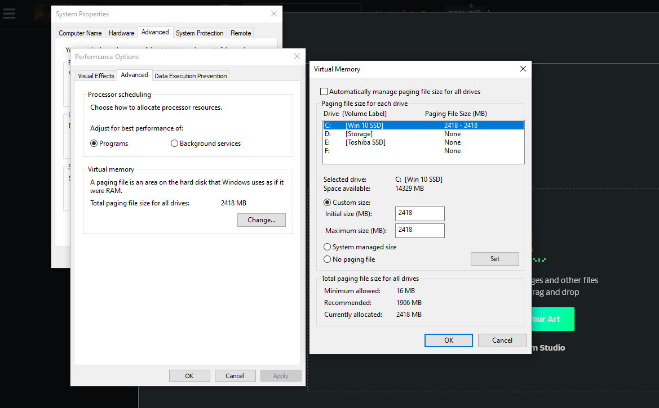This screenshot has height=408, width=659.
Task: Click the Set button
Action: (494, 259)
